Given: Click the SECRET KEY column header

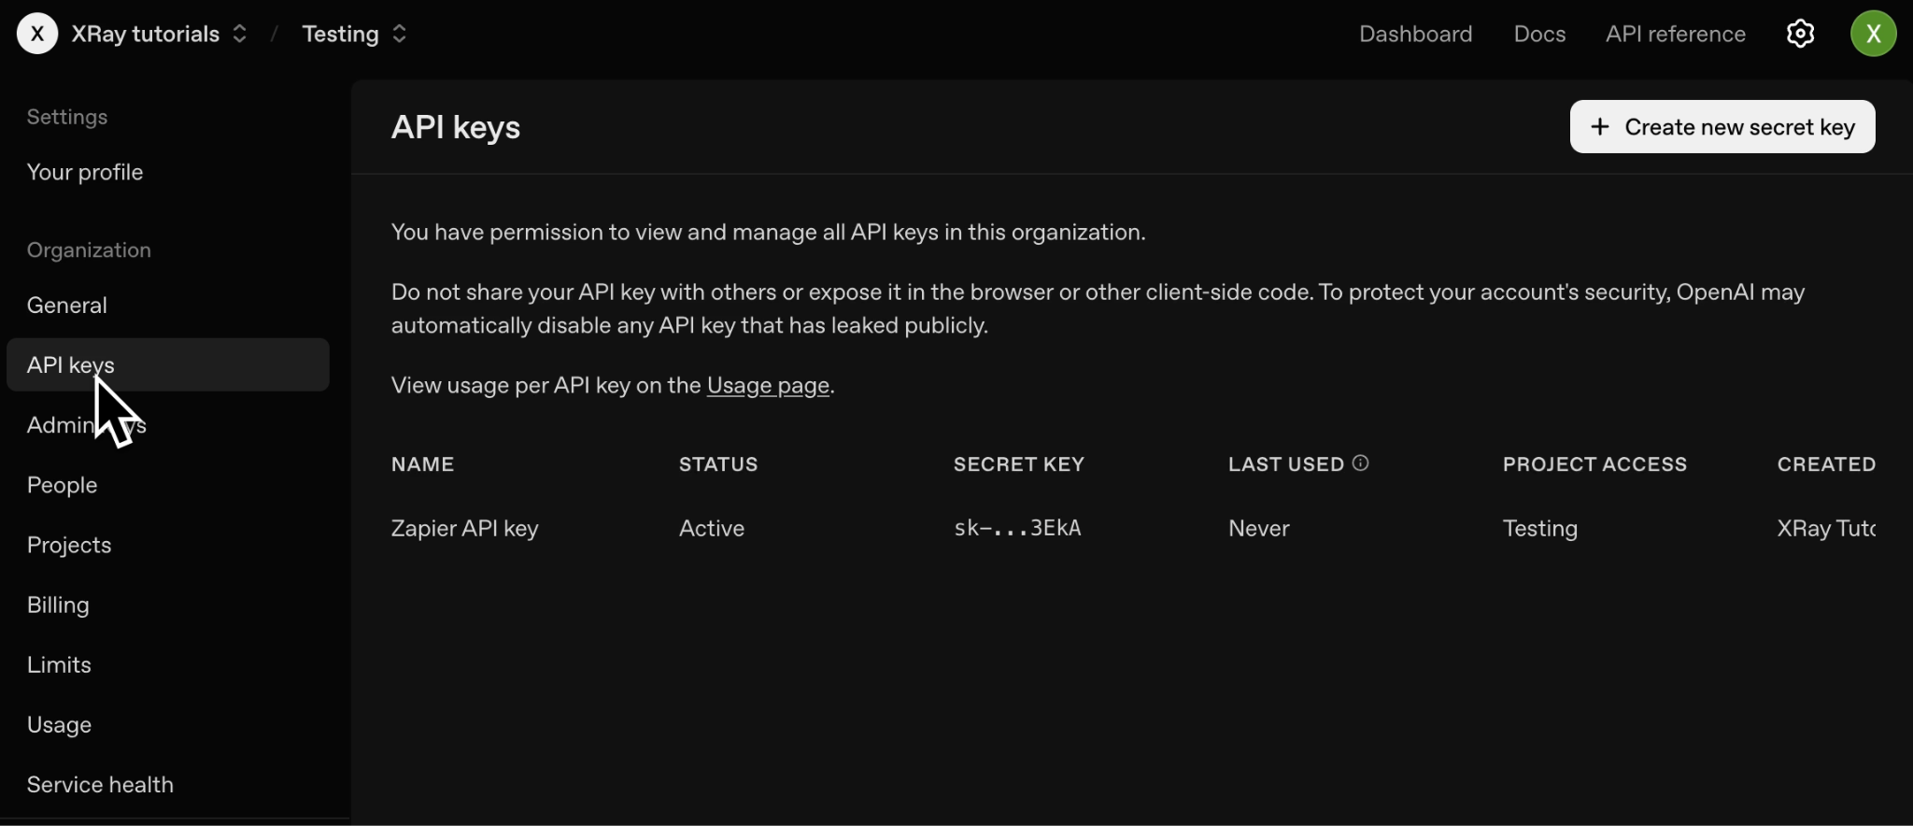Looking at the screenshot, I should 1018,464.
